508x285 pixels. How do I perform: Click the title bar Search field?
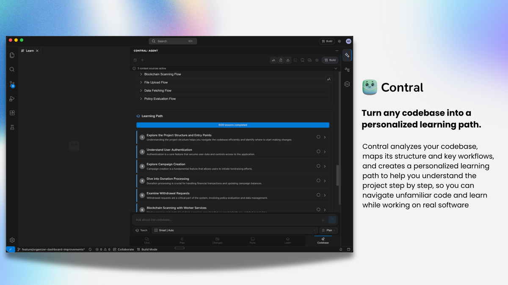click(x=173, y=41)
